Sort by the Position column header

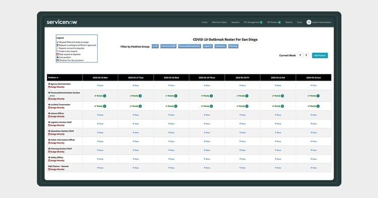click(53, 78)
